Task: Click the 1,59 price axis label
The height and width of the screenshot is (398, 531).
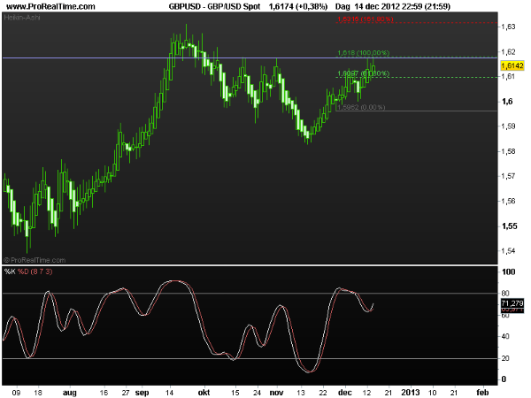Action: 508,126
